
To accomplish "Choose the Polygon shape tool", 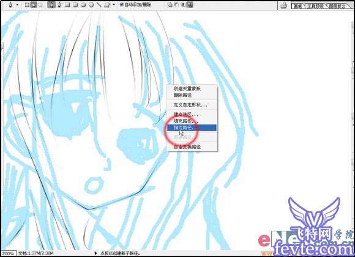I will point(91,5).
